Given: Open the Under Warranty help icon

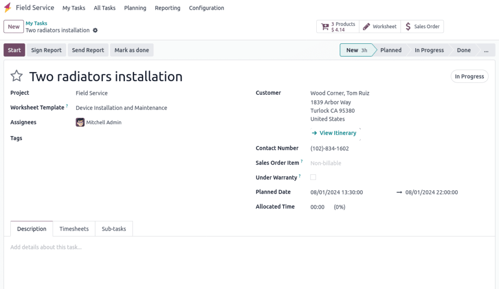Looking at the screenshot, I should point(300,176).
